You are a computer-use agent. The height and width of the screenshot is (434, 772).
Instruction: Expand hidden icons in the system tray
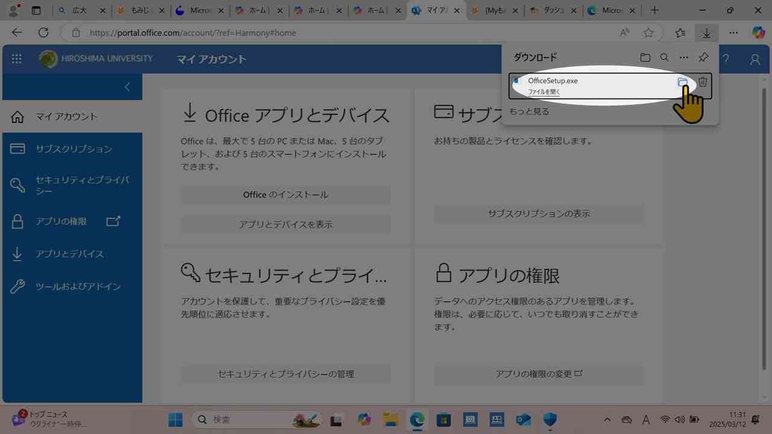point(607,420)
